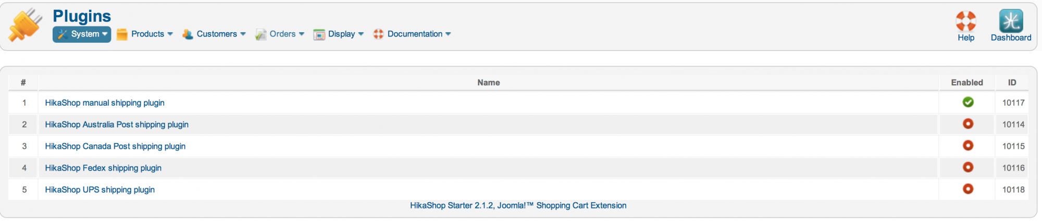
Task: Enable the Fedex shipping plugin status
Action: click(x=968, y=167)
